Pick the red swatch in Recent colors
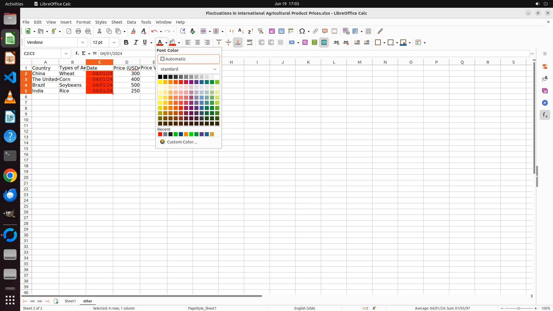This screenshot has height=311, width=553. (x=160, y=134)
